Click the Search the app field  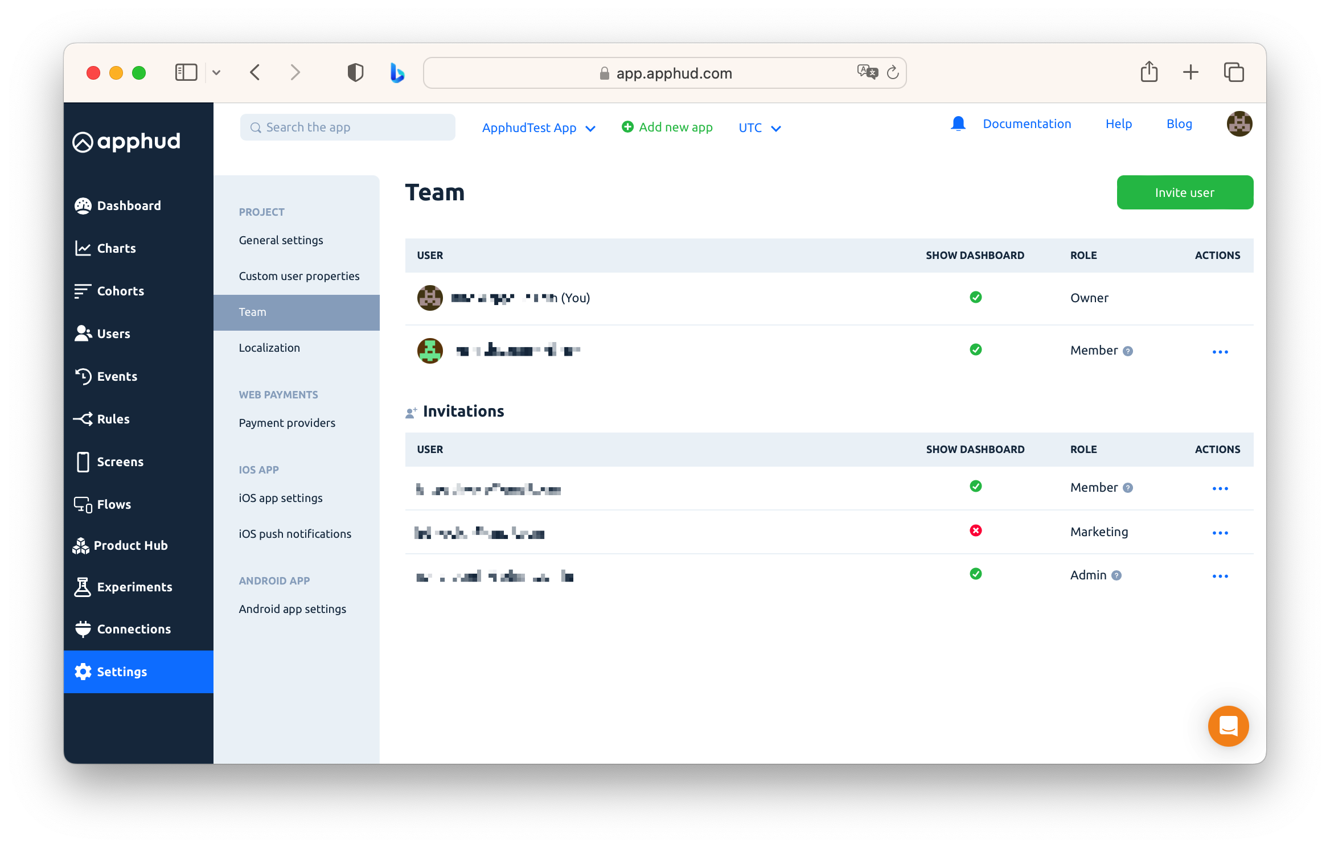coord(347,127)
